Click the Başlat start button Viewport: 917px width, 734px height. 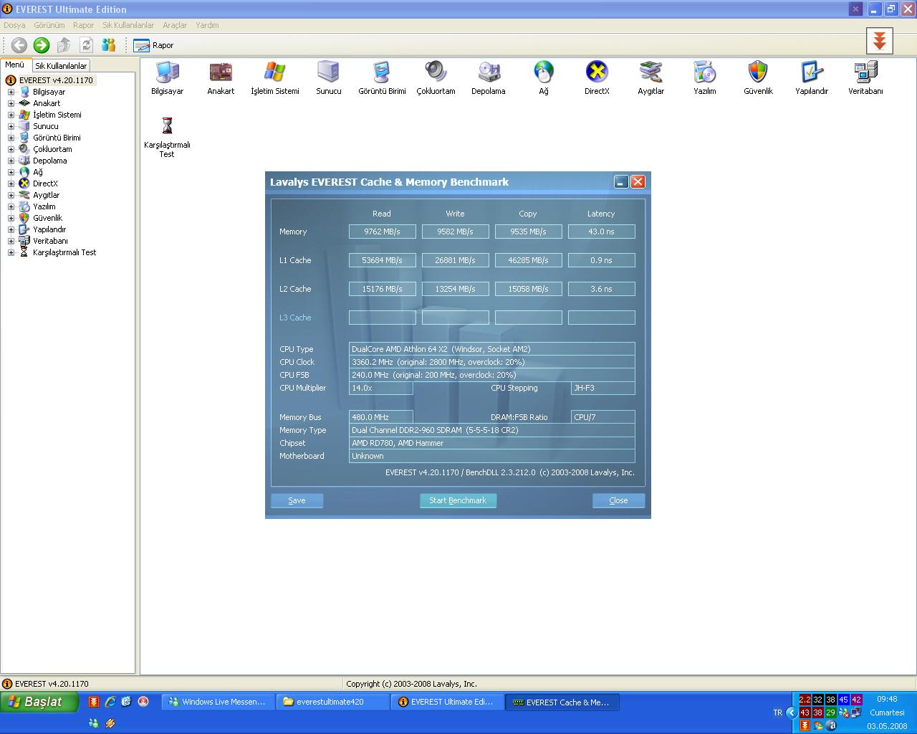tap(40, 702)
